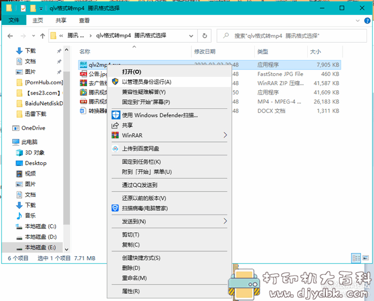Click the Back navigation arrow
The width and height of the screenshot is (374, 301).
(x=10, y=36)
